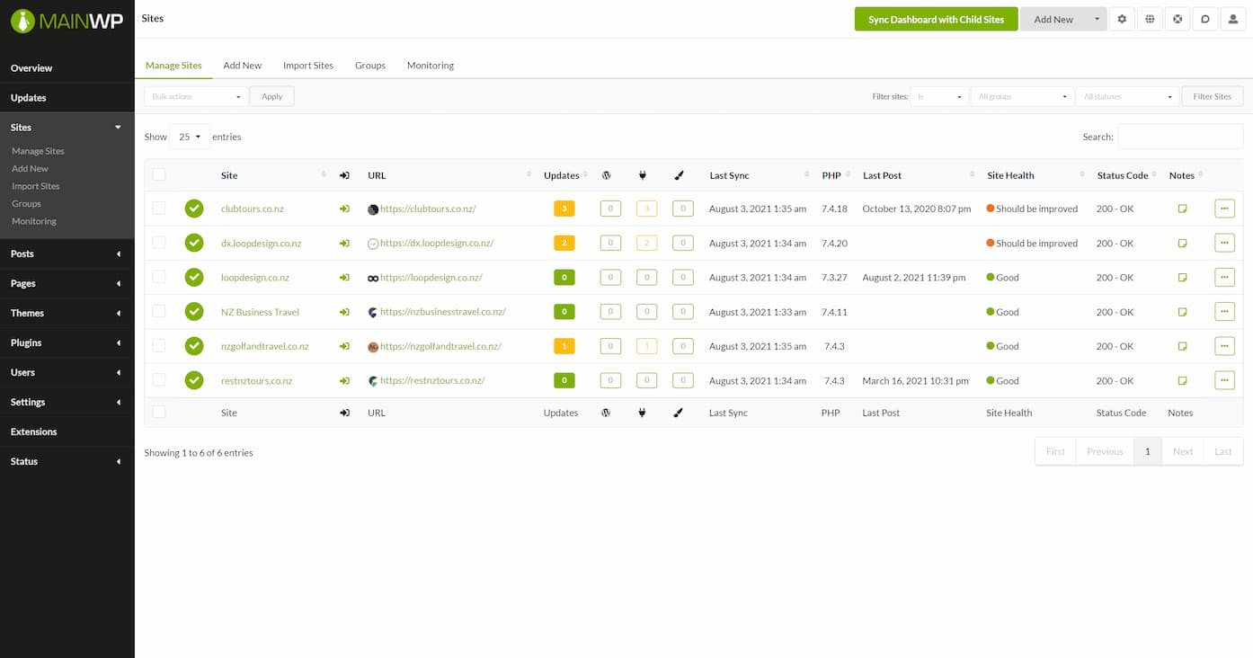1253x658 pixels.
Task: Click green status checkmark for restnztours.co.nz
Action: point(194,380)
